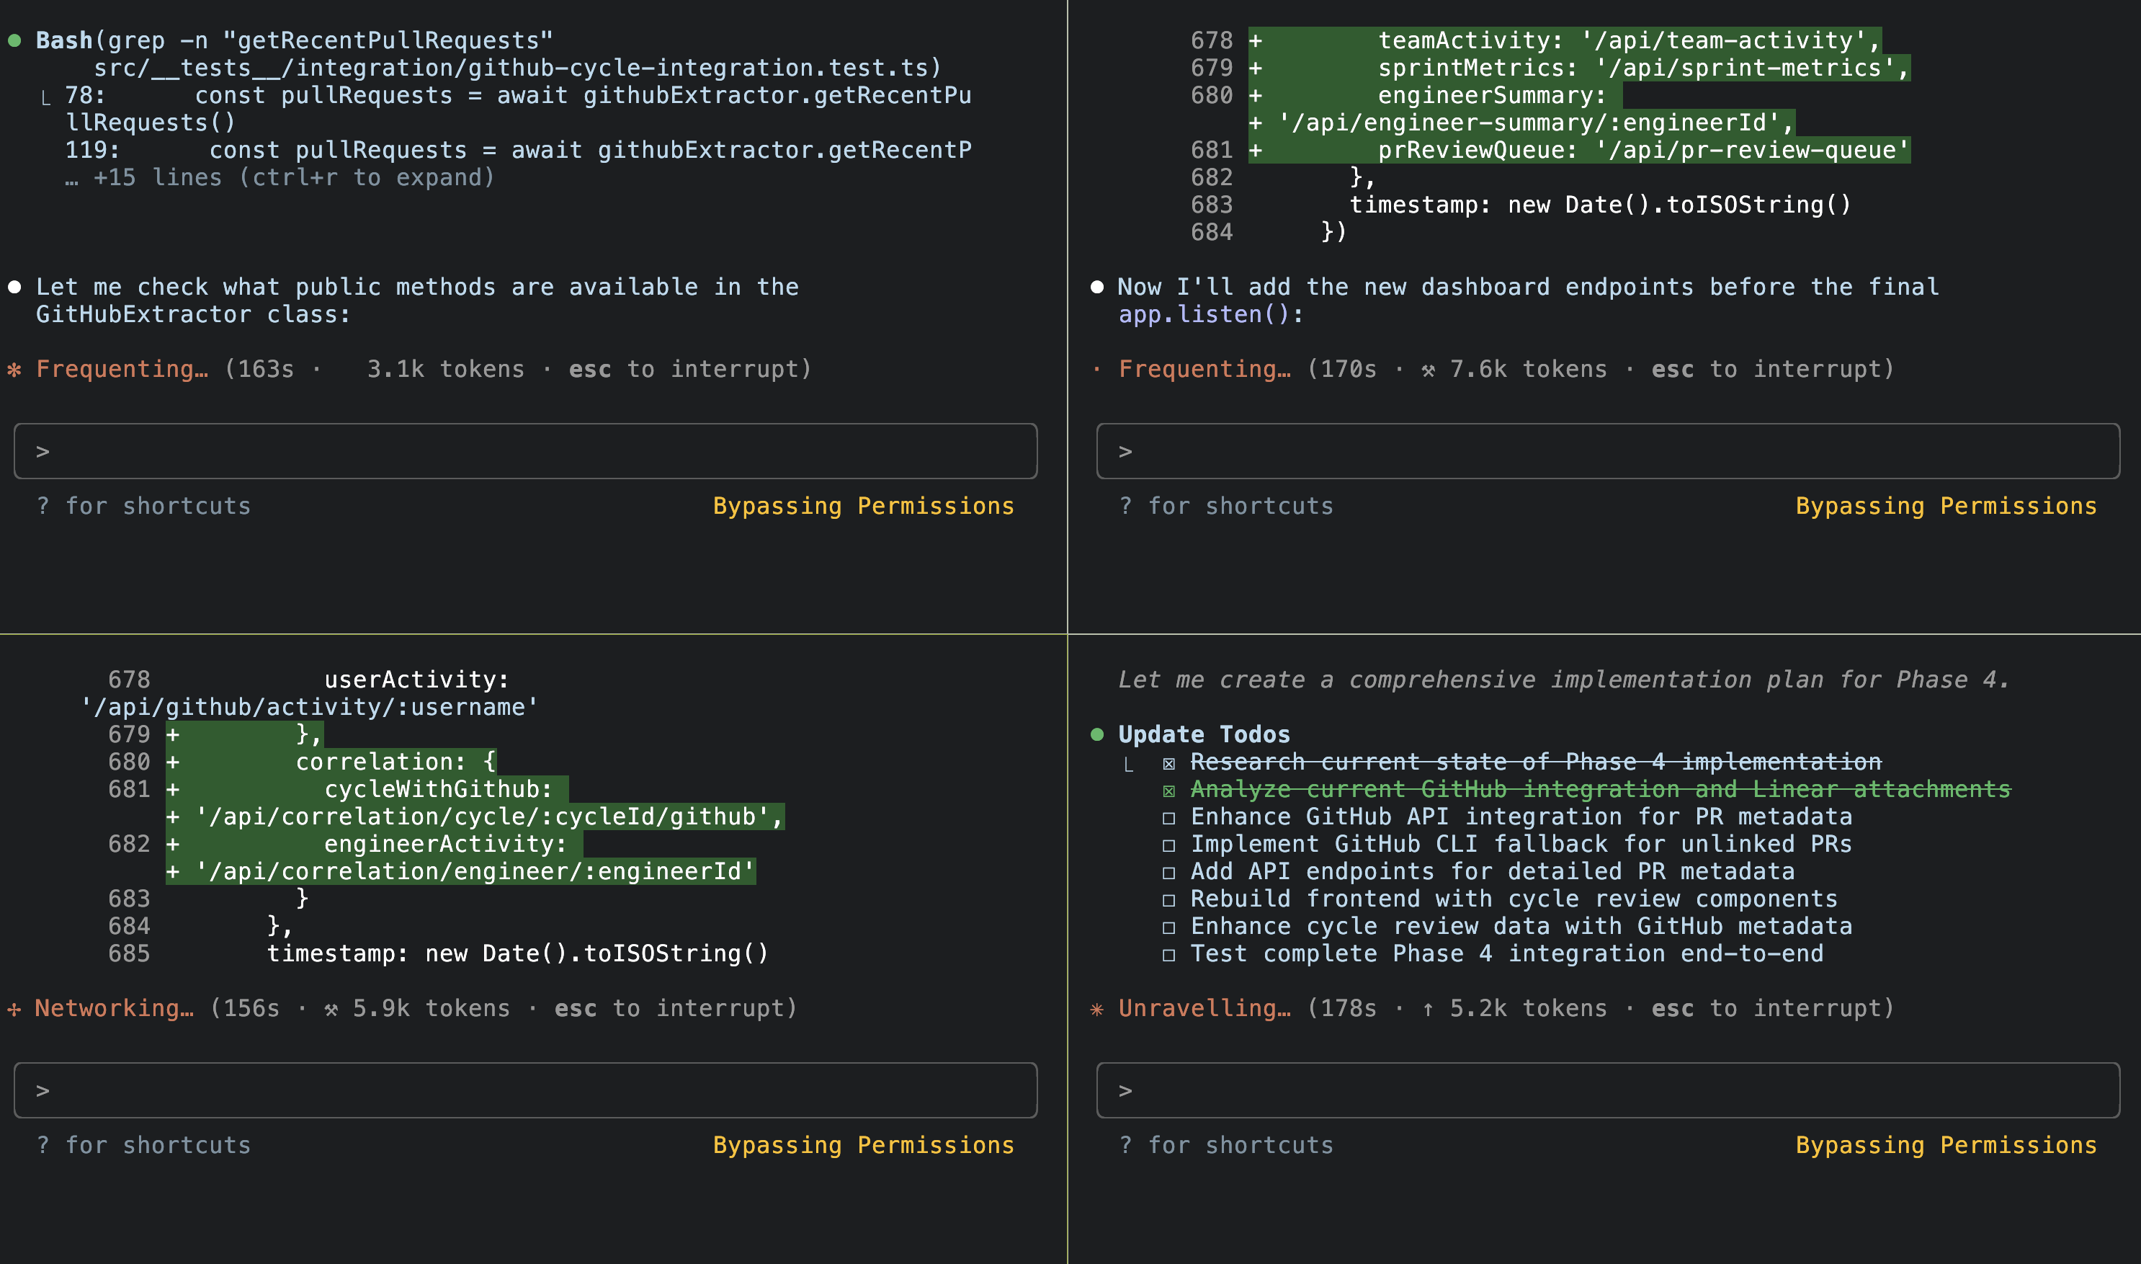Click grep result line 78
Screen dimensions: 2141x1264
[x=519, y=109]
